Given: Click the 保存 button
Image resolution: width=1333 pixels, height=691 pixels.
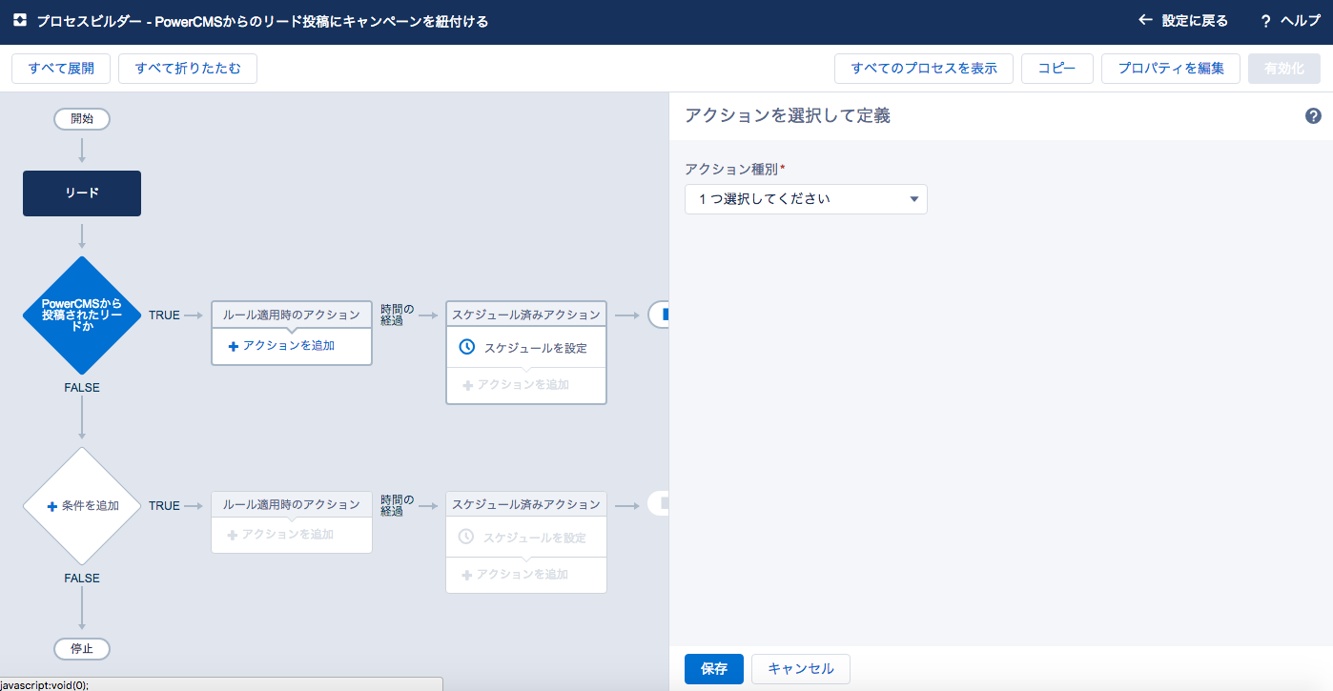Looking at the screenshot, I should coord(713,669).
